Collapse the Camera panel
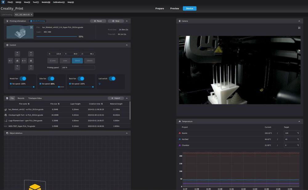308x190 pixels. pos(299,21)
